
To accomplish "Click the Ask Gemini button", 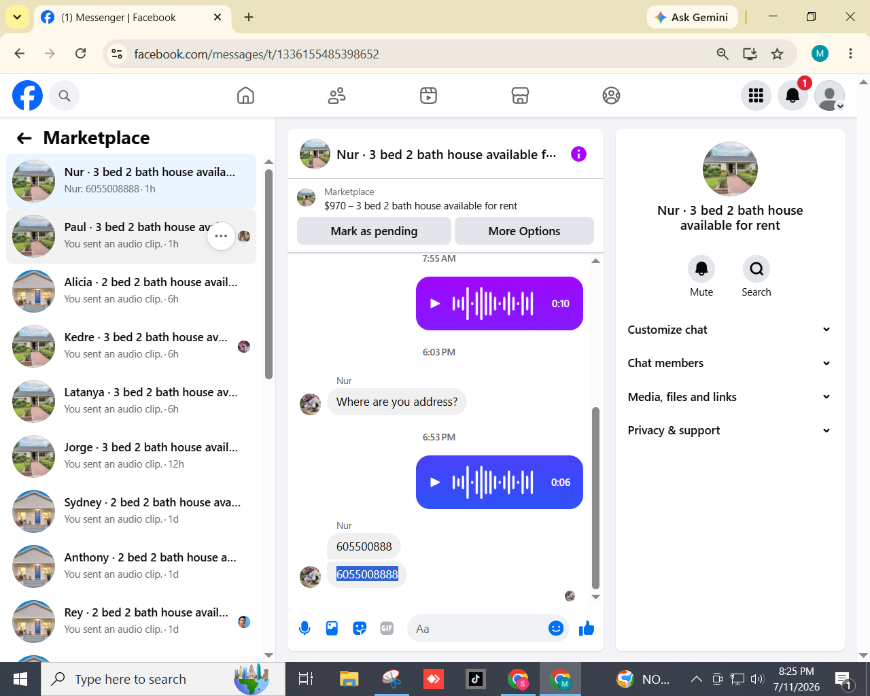I will (692, 17).
